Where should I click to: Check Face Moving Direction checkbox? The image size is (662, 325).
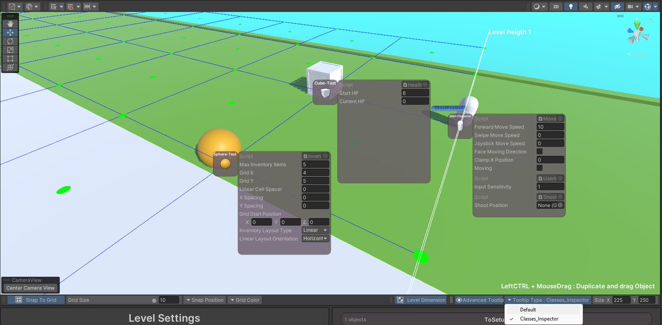pos(540,151)
